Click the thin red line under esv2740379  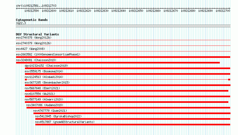[x=123, y=46]
